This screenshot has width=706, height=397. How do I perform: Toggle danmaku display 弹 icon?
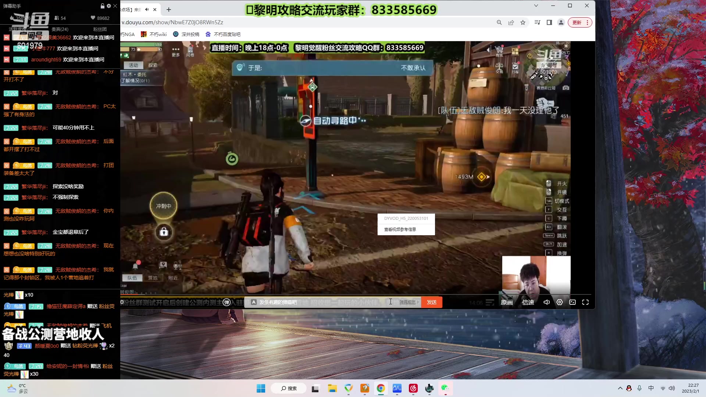227,302
